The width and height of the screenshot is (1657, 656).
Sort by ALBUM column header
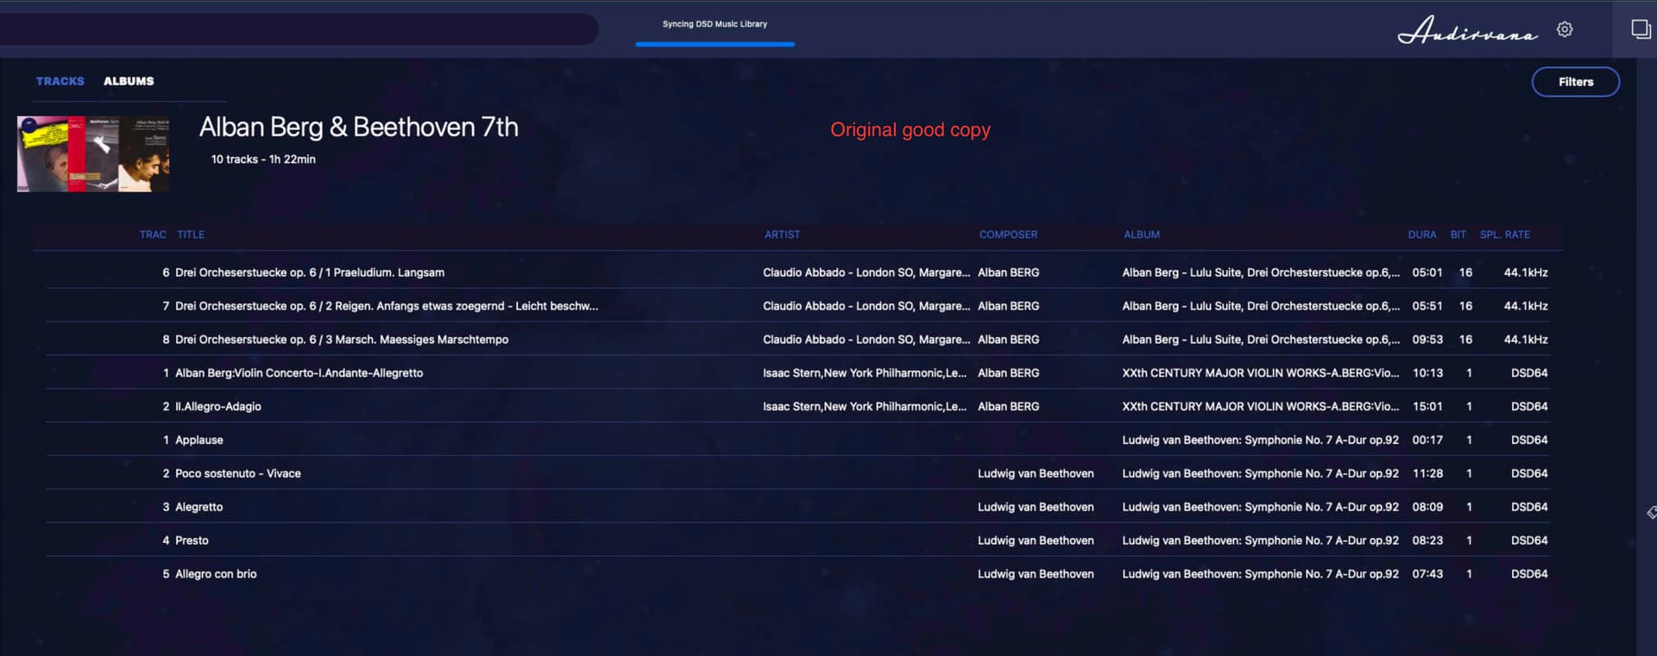coord(1141,234)
